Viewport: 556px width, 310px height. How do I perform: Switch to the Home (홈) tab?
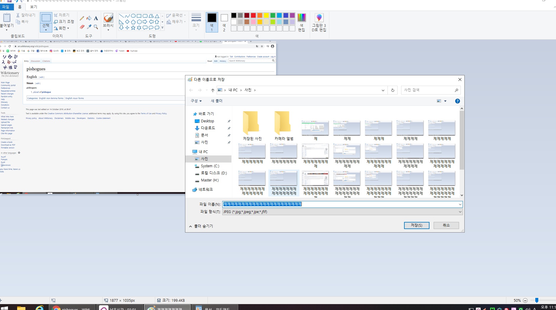click(x=20, y=7)
